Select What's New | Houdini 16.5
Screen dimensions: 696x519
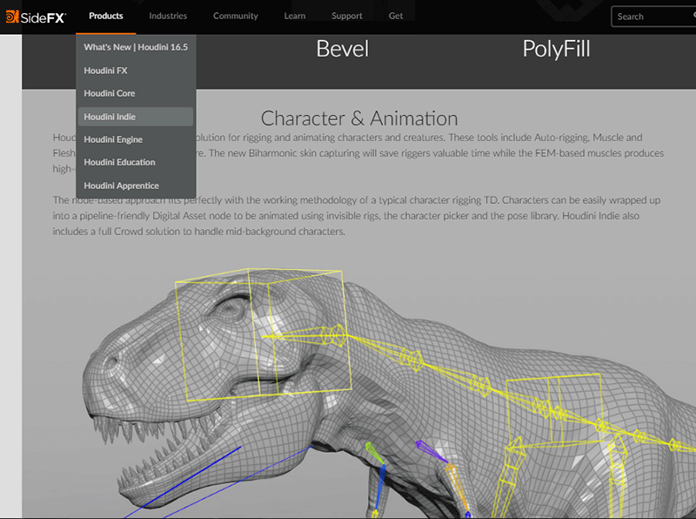(x=136, y=47)
